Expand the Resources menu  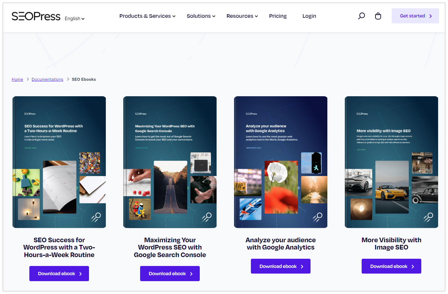click(x=242, y=16)
